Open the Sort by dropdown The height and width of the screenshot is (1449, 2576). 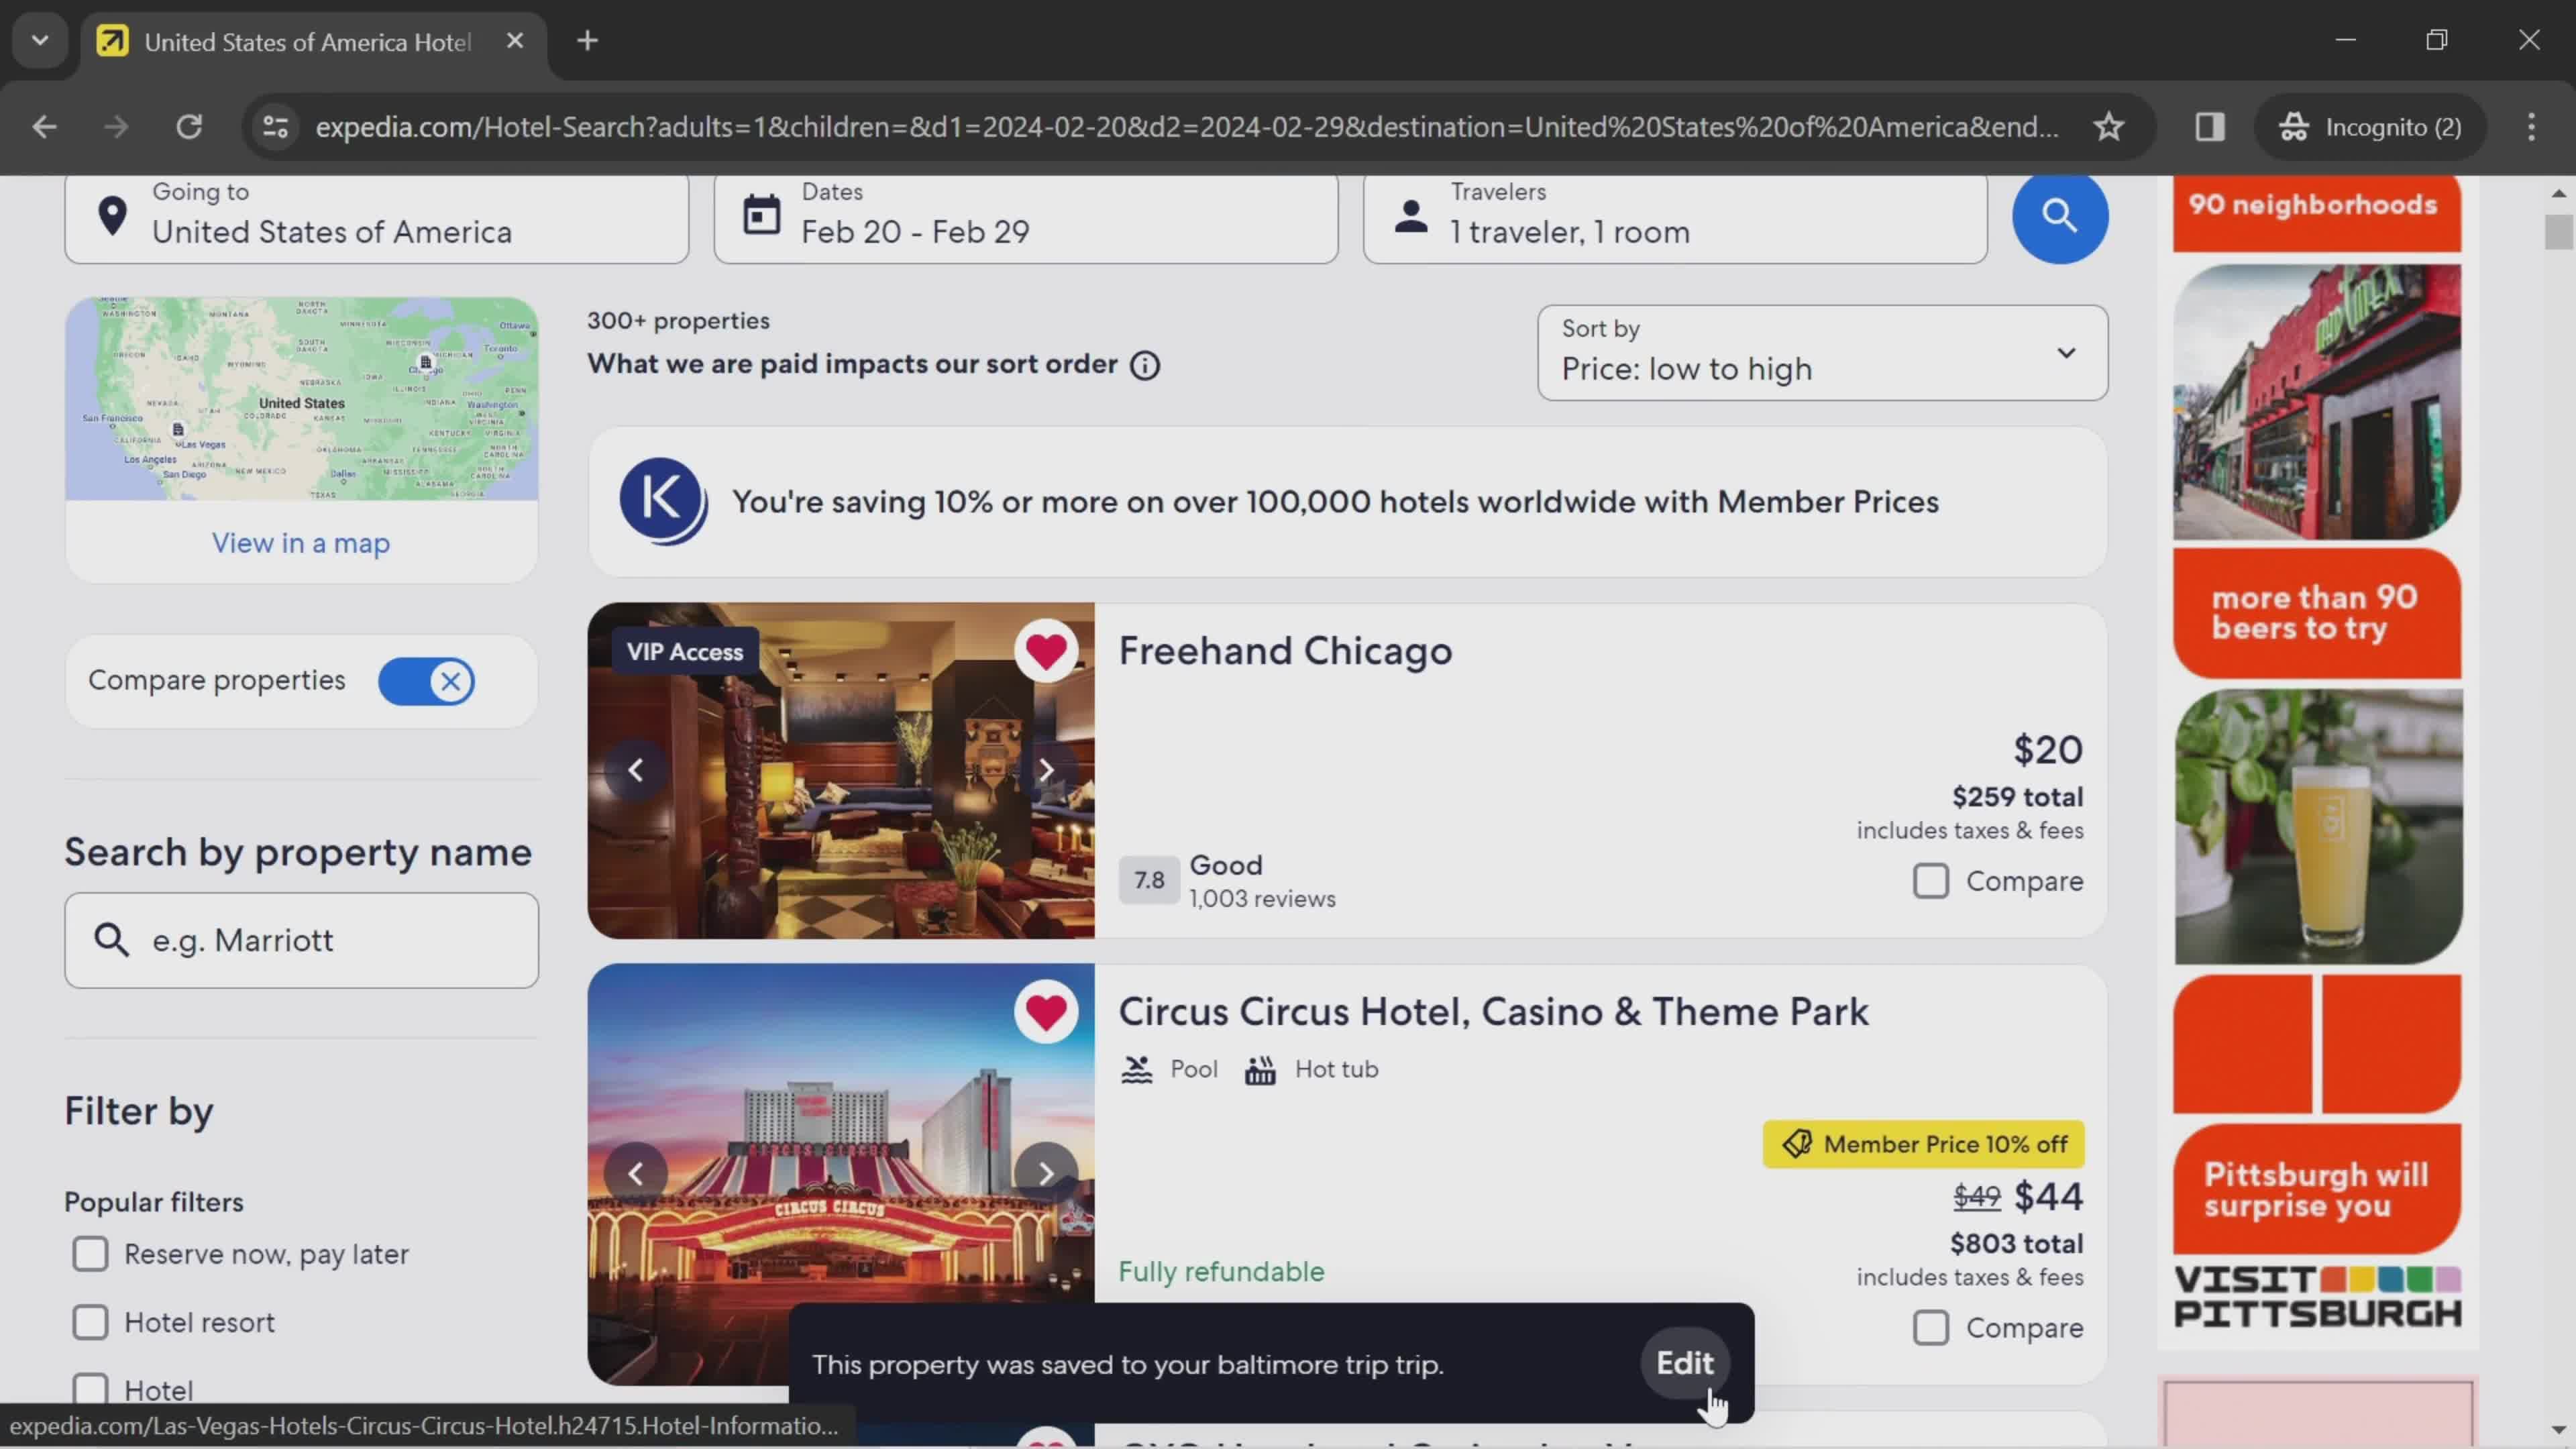tap(1822, 353)
